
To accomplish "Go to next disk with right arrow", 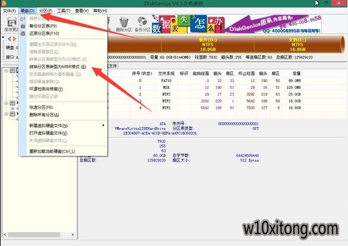I will click(x=14, y=39).
